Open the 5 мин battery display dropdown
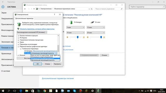The image size is (166, 93). 75,27
